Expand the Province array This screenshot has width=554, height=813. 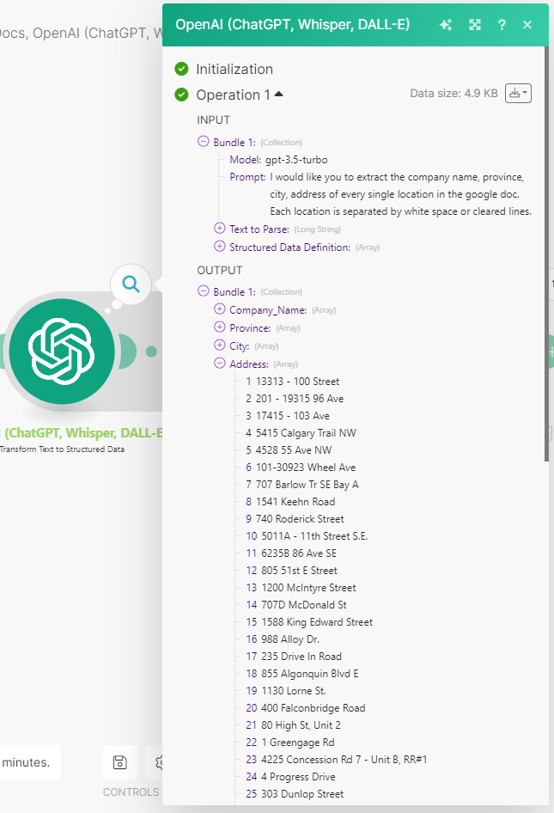point(220,327)
